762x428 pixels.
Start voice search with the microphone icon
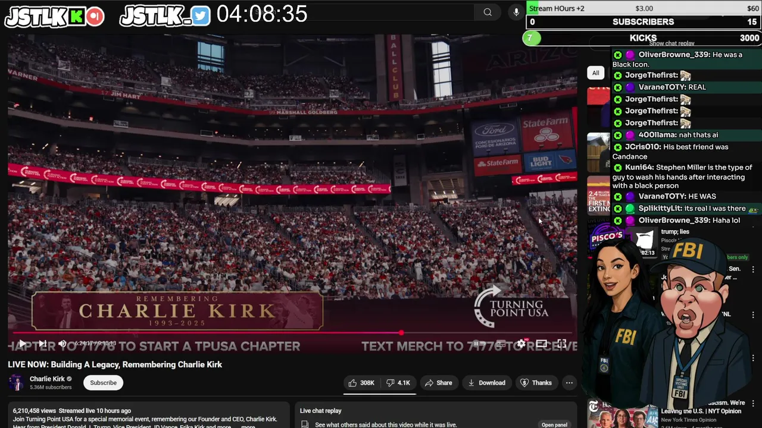point(516,12)
